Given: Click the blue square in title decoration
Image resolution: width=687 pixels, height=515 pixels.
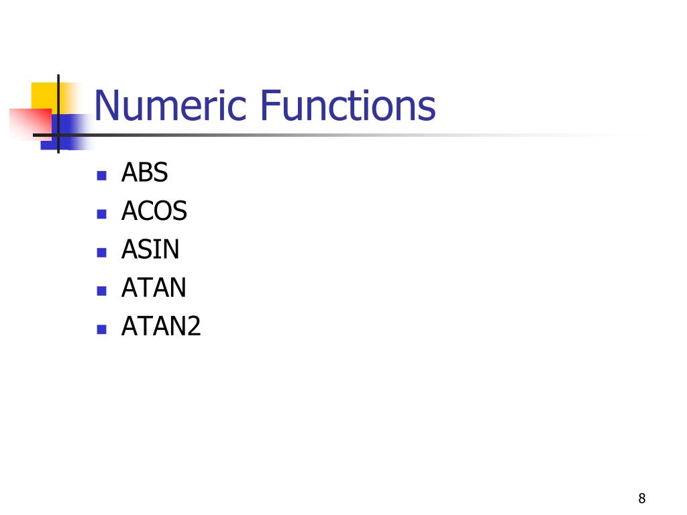Looking at the screenshot, I should (x=70, y=132).
